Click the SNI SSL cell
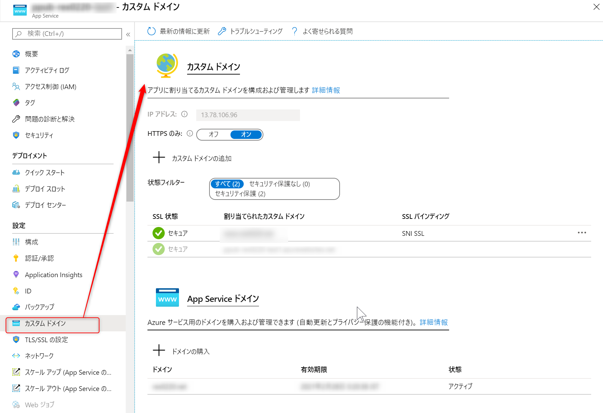603x413 pixels. (x=413, y=233)
